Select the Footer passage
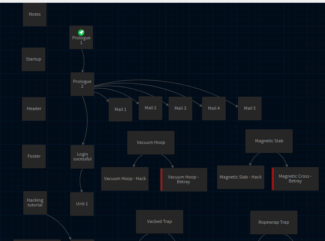The height and width of the screenshot is (241, 325). pos(34,156)
